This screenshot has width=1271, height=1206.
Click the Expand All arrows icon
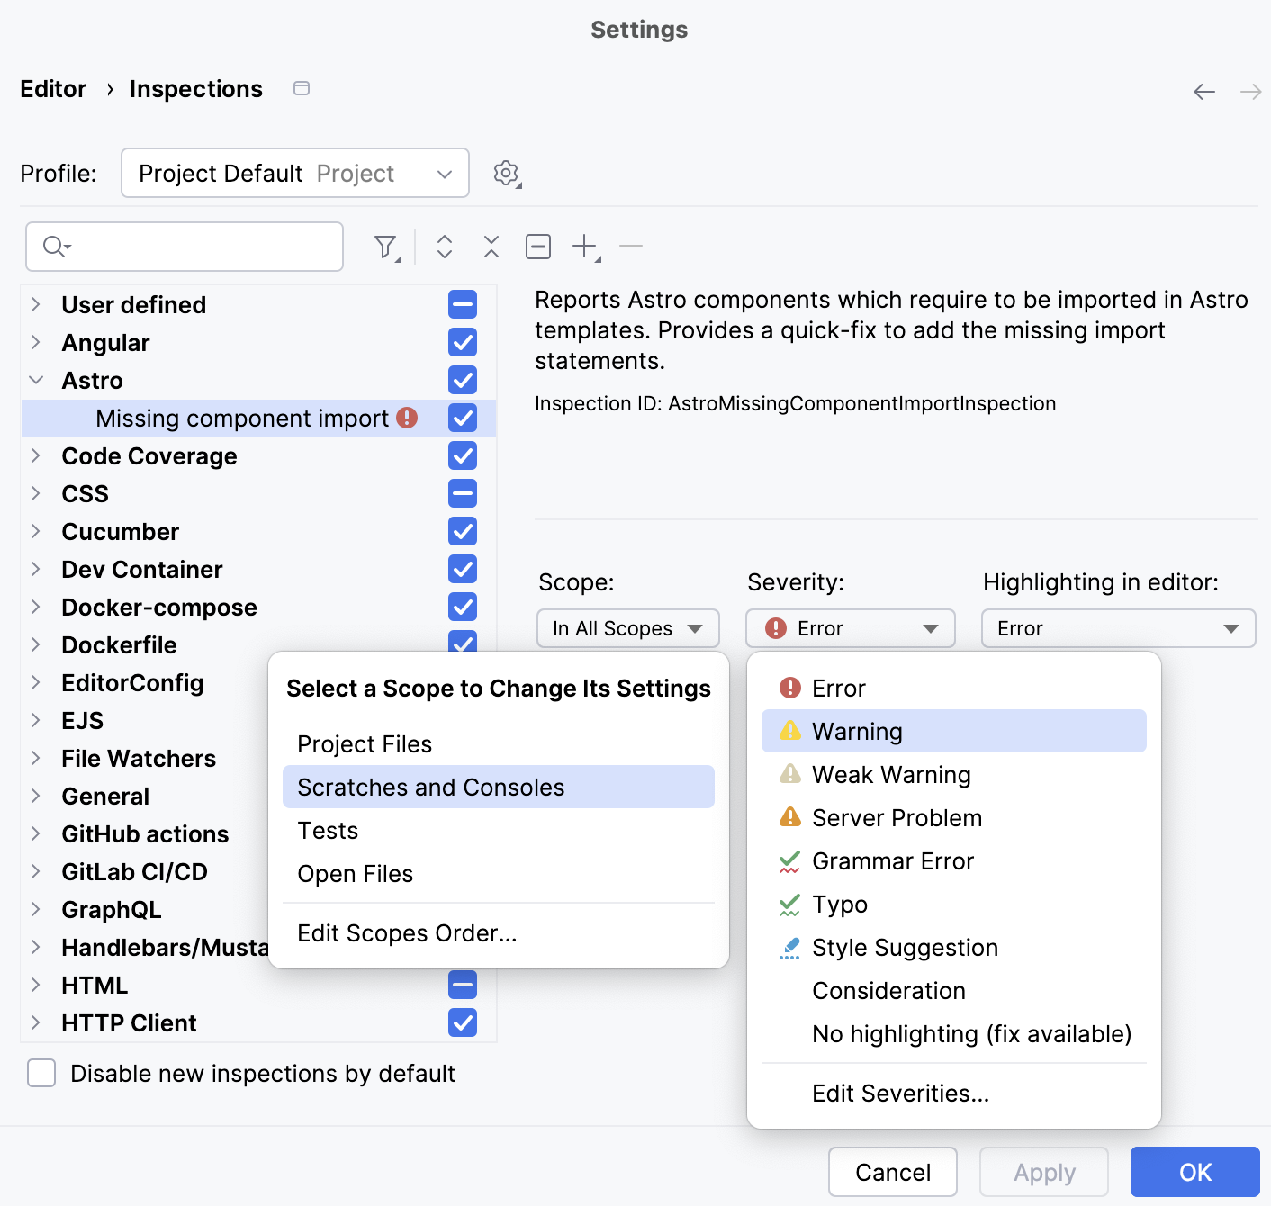click(445, 247)
